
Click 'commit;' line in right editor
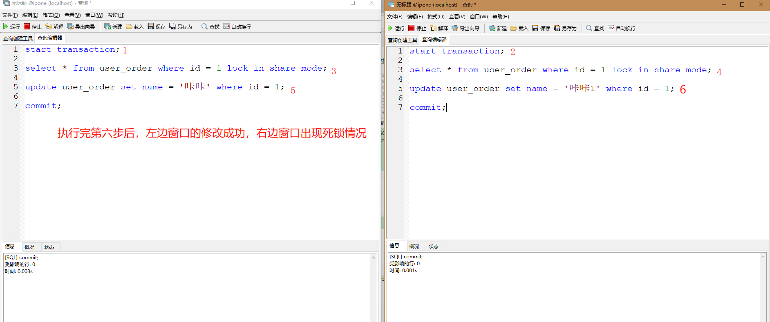pos(428,107)
